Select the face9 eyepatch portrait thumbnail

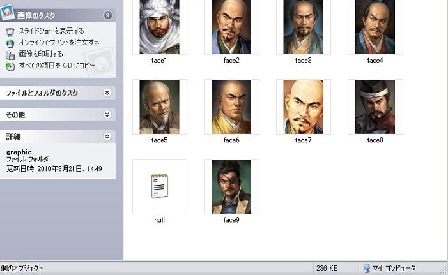point(231,186)
